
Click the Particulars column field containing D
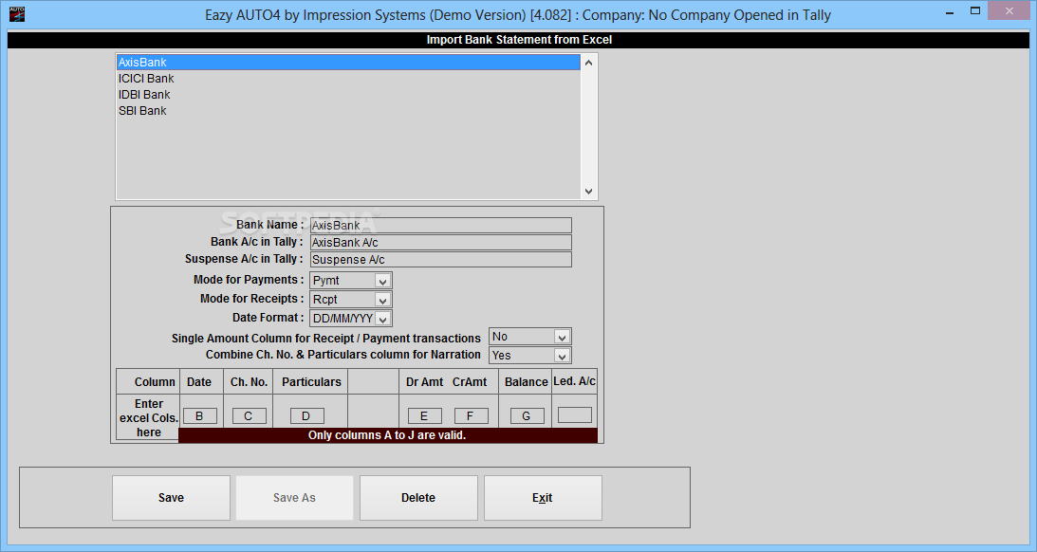306,415
